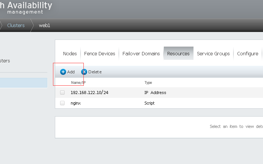Click the Delete resource icon
263x164 pixels.
click(x=84, y=72)
